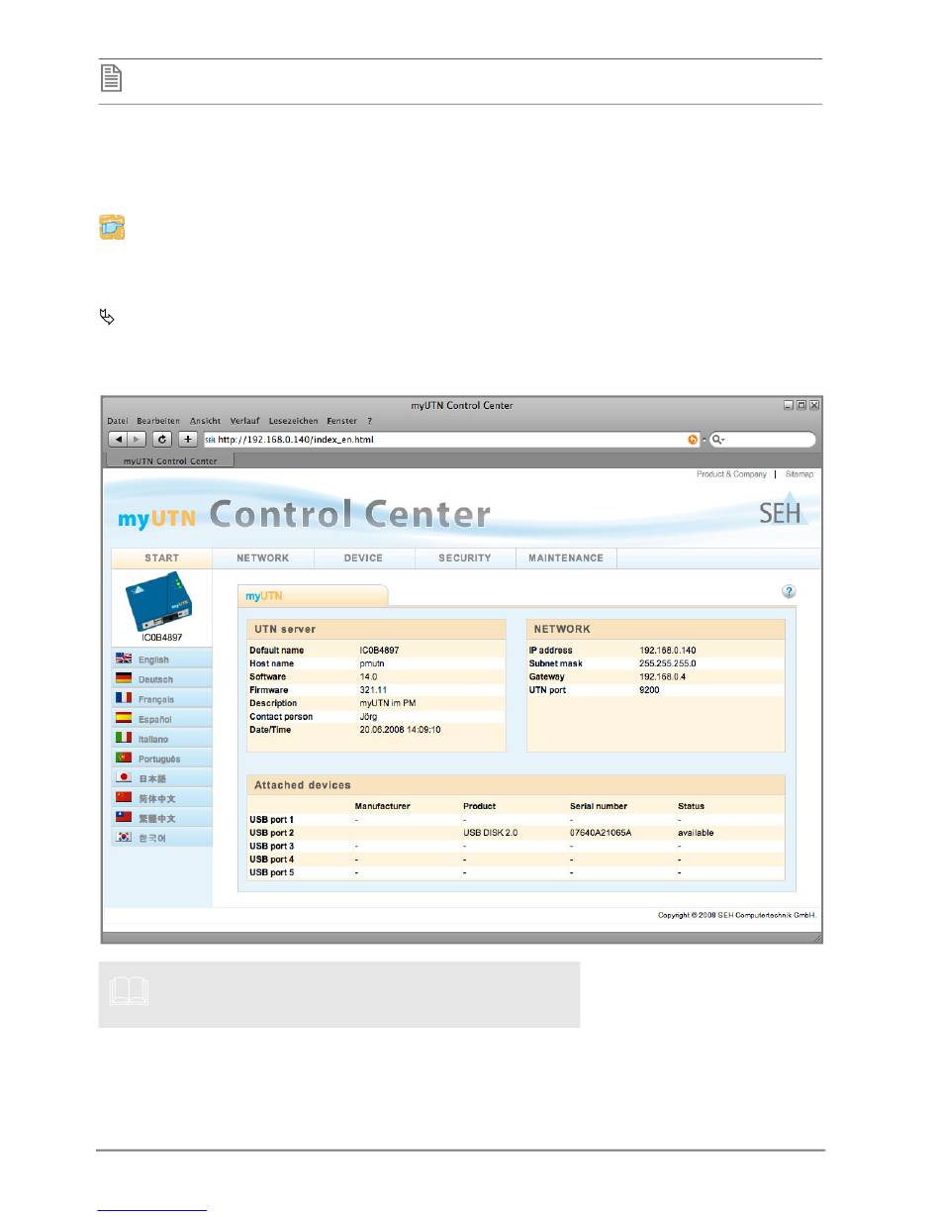Viewport: 940px width, 1217px height.
Task: Click the subnet mask 255.255.255.0
Action: coord(668,663)
